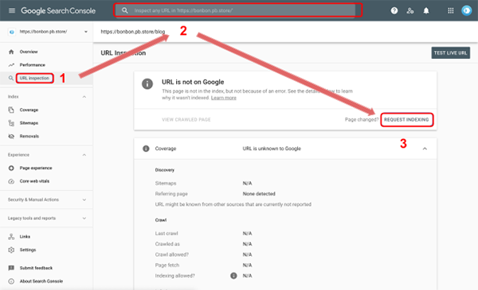Click the Overview home icon
Viewport: 478px width, 290px height.
pyautogui.click(x=11, y=52)
